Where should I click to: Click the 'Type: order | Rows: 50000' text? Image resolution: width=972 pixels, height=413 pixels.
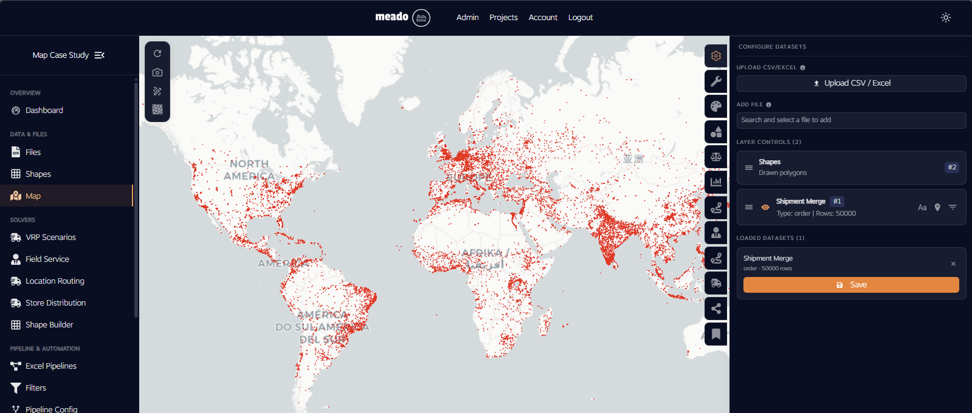click(x=816, y=214)
